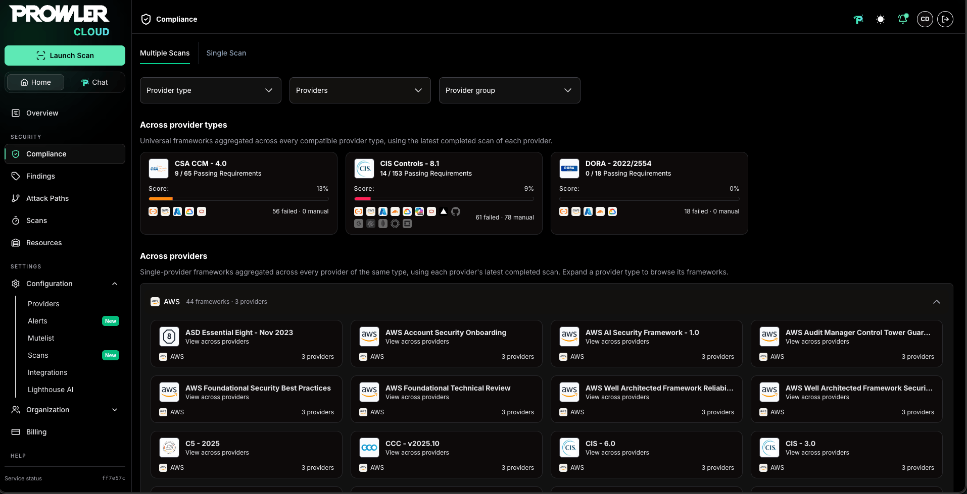This screenshot has height=494, width=967.
Task: Open Lighthouse AI settings
Action: coord(51,390)
